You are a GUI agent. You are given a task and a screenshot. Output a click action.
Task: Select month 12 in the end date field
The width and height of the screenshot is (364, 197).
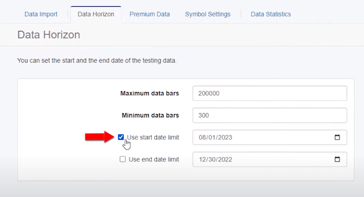(x=203, y=160)
